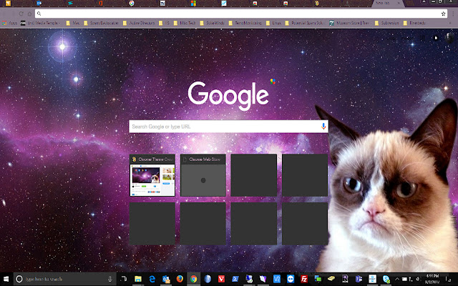Viewport: 458px width, 286px height.
Task: Switch to the pinned Office tab
Action: [x=100, y=3]
